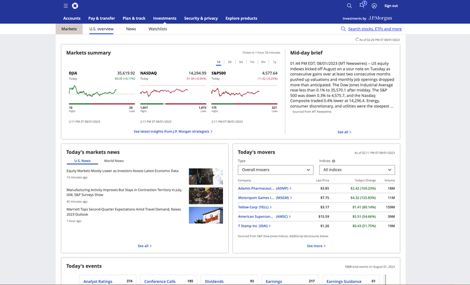Open Marriott Tops Second-Quarter Expectations article
The width and height of the screenshot is (470, 285).
pos(123,212)
